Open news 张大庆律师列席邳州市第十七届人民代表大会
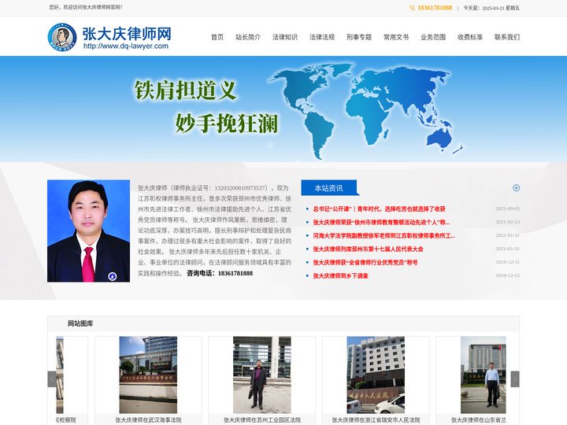 tap(368, 249)
